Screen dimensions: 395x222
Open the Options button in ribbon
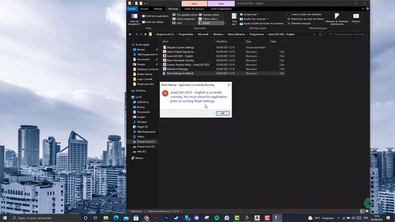tap(356, 18)
